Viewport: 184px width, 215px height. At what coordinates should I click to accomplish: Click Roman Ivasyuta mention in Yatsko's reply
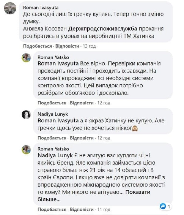point(58,63)
